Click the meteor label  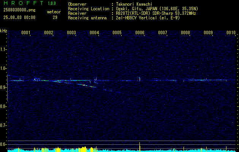(54, 12)
